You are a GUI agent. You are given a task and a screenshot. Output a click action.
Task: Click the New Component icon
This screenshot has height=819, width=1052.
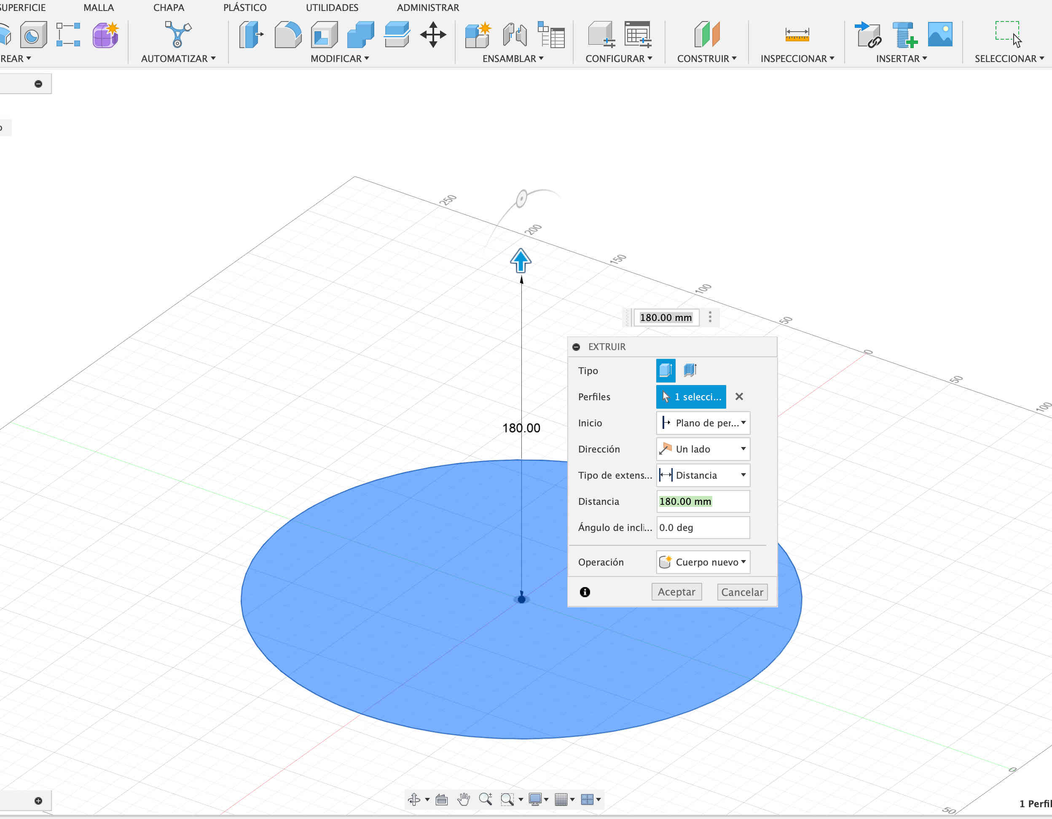[x=478, y=35]
